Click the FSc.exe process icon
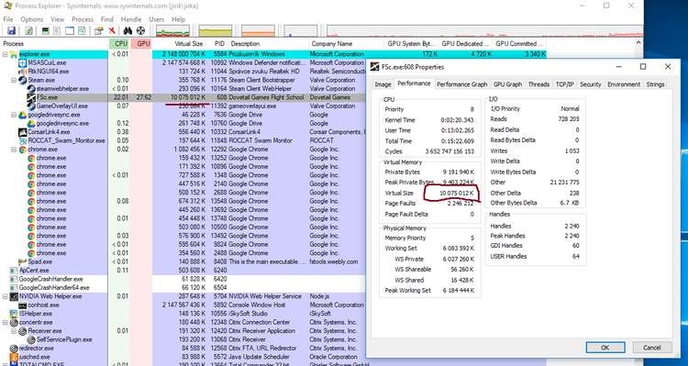The width and height of the screenshot is (688, 366). (x=31, y=97)
